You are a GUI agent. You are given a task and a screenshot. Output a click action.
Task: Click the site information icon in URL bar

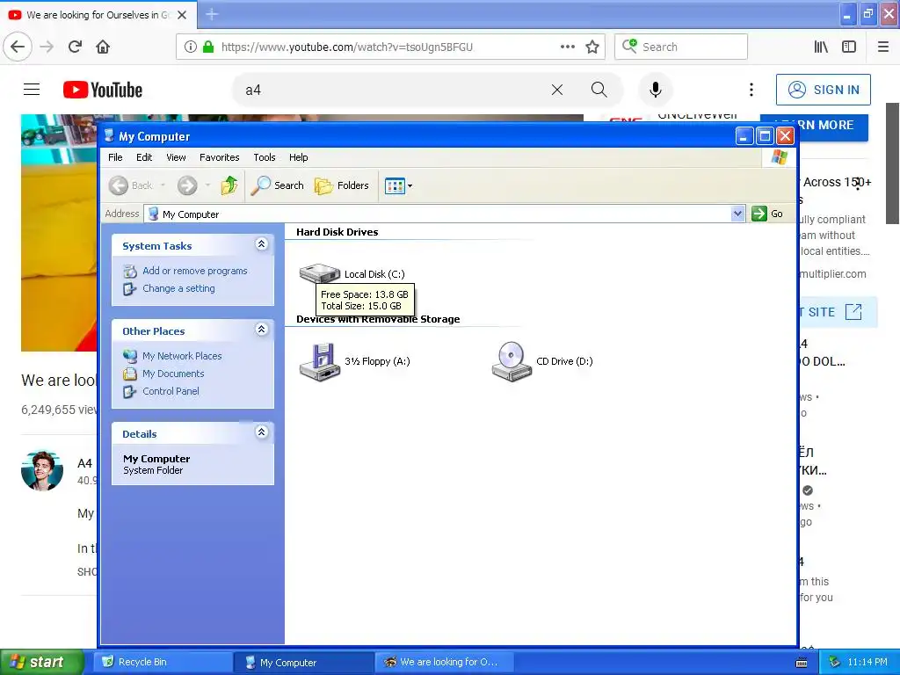pos(190,47)
